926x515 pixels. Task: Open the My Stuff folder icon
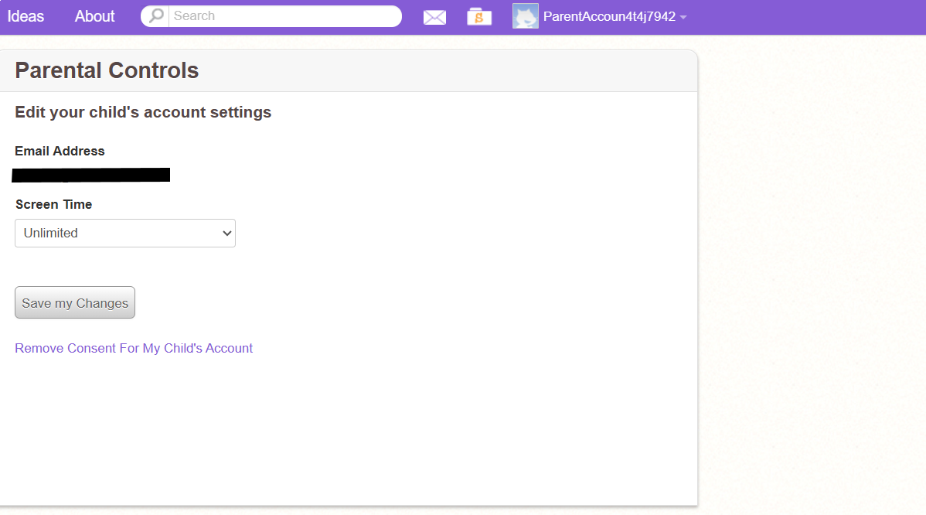pos(479,16)
